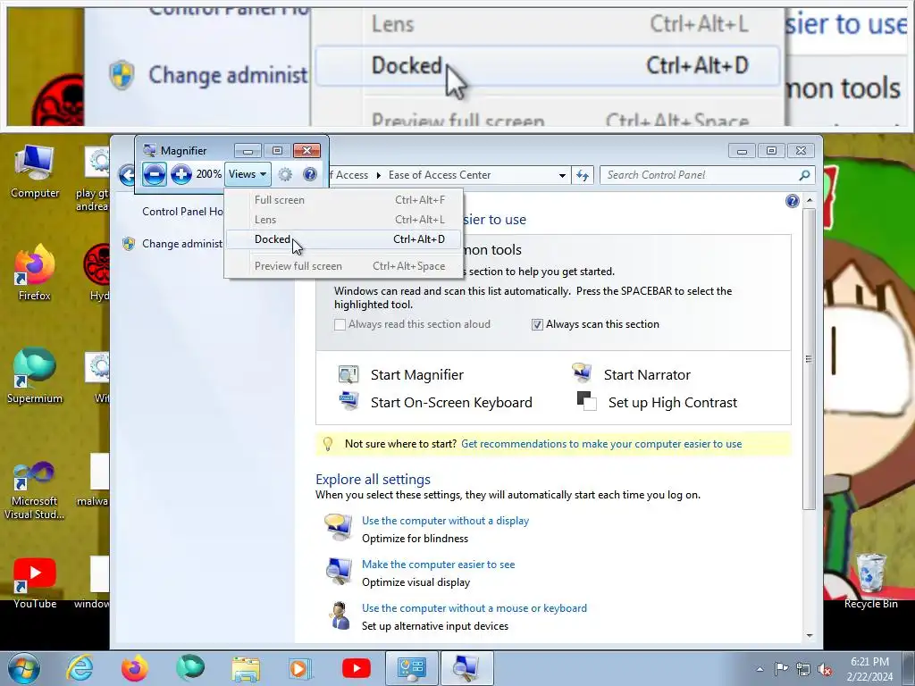Select Preview full screen menu entry
This screenshot has width=915, height=686.
pyautogui.click(x=343, y=266)
